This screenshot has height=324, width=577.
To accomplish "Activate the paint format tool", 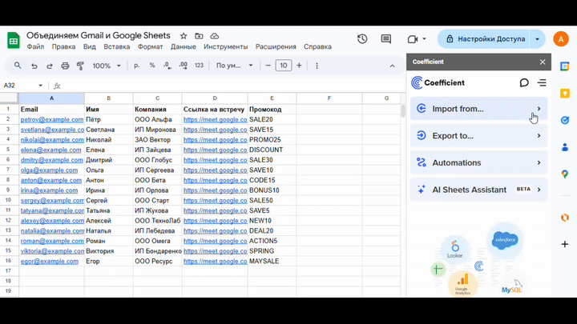I will [x=80, y=66].
